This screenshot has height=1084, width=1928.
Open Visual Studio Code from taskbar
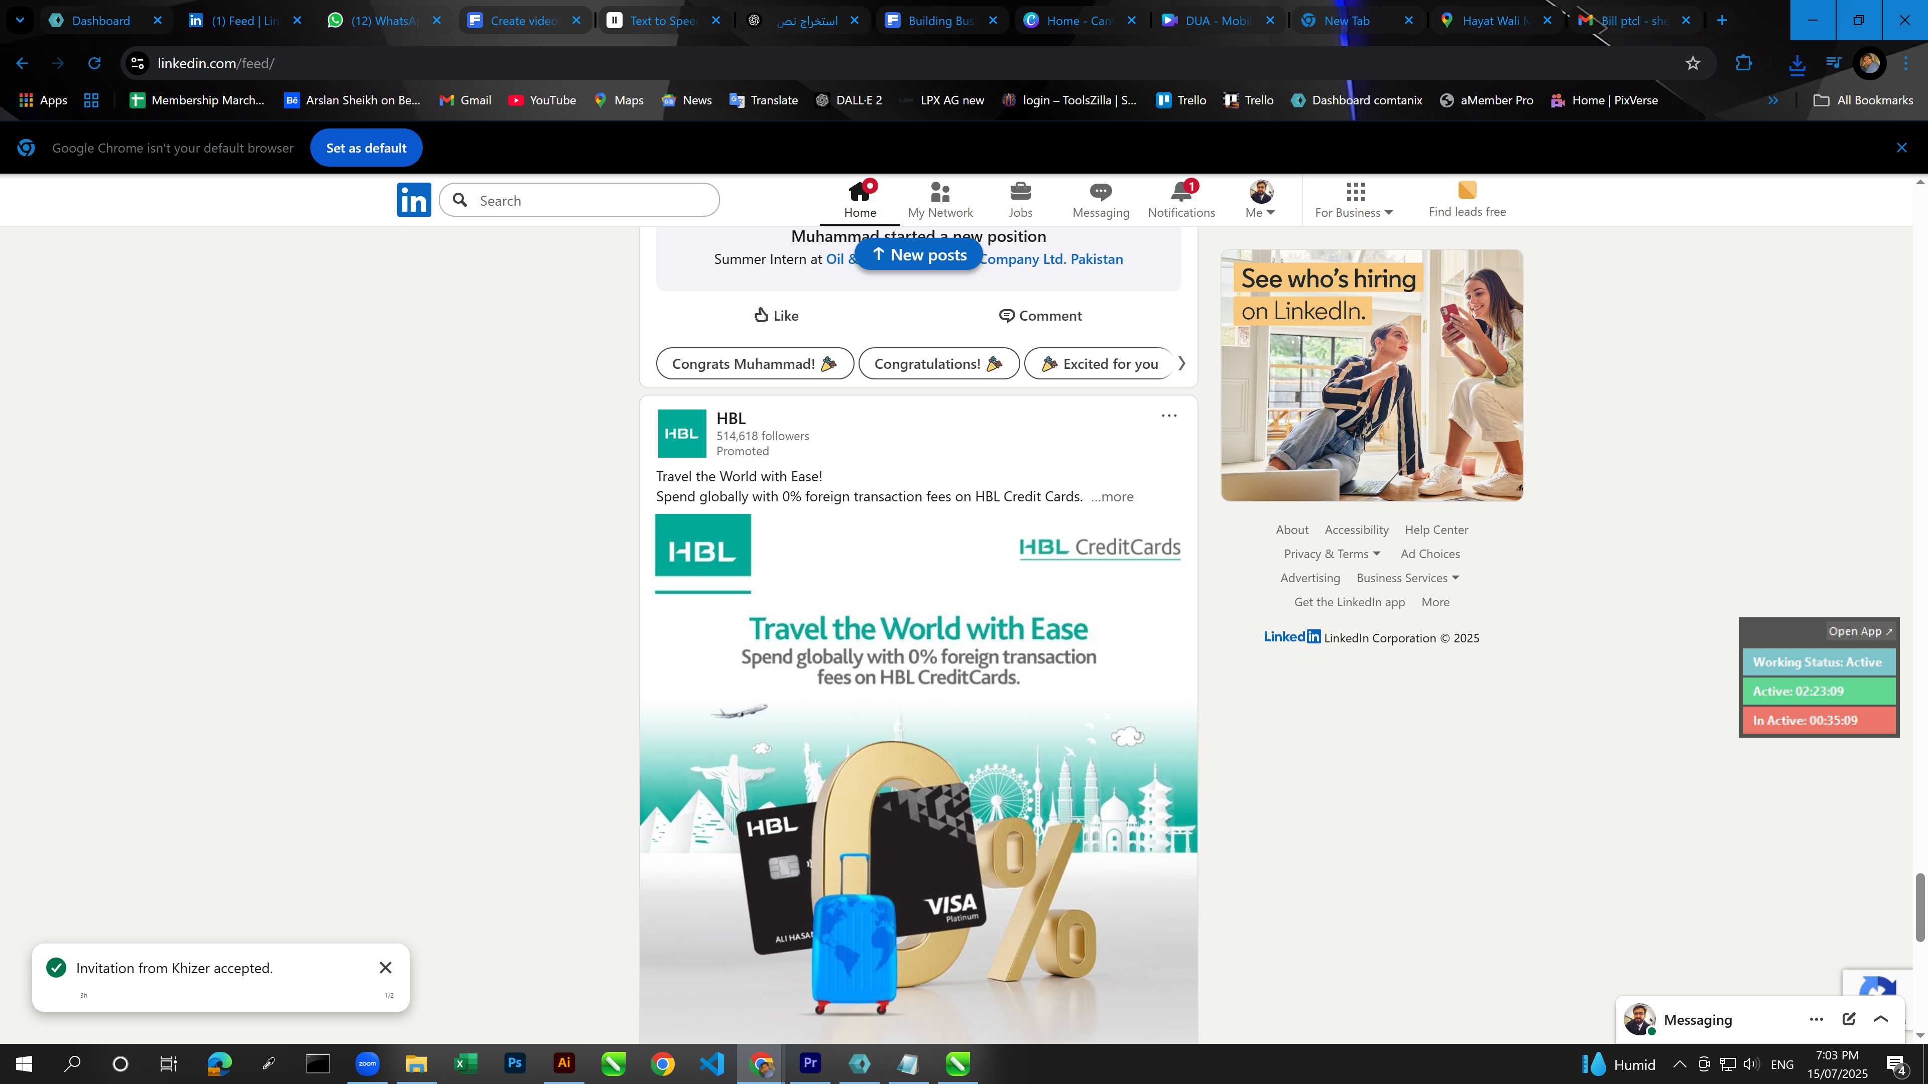tap(712, 1063)
